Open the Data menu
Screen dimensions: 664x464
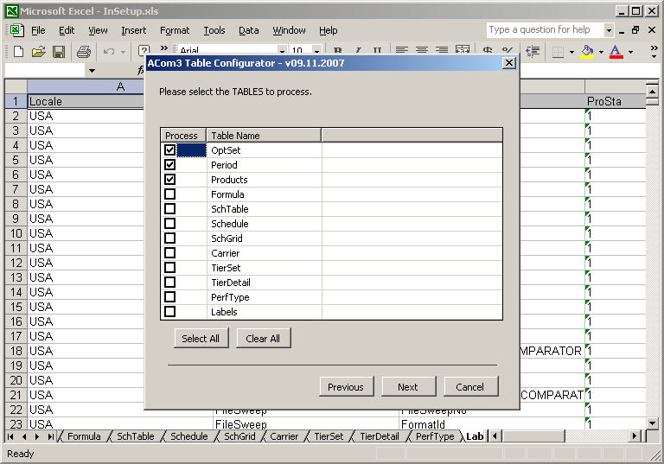pyautogui.click(x=249, y=30)
